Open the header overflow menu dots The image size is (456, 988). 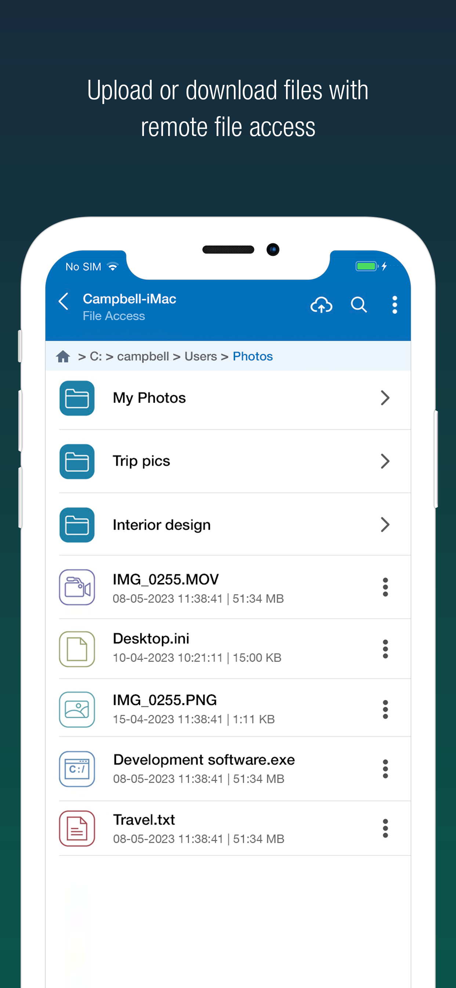pos(395,305)
